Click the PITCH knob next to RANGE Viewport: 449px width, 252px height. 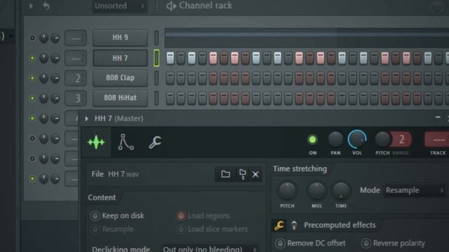tap(382, 139)
